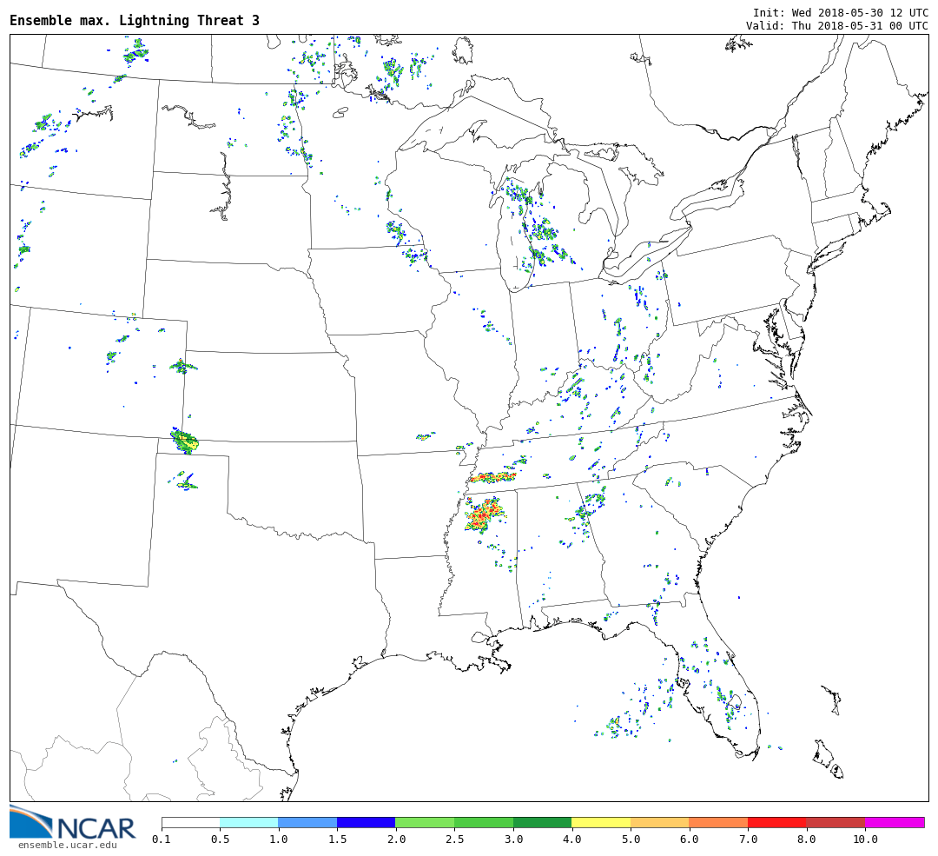Pick the white 0.1–0.5 legend swatch

click(191, 822)
